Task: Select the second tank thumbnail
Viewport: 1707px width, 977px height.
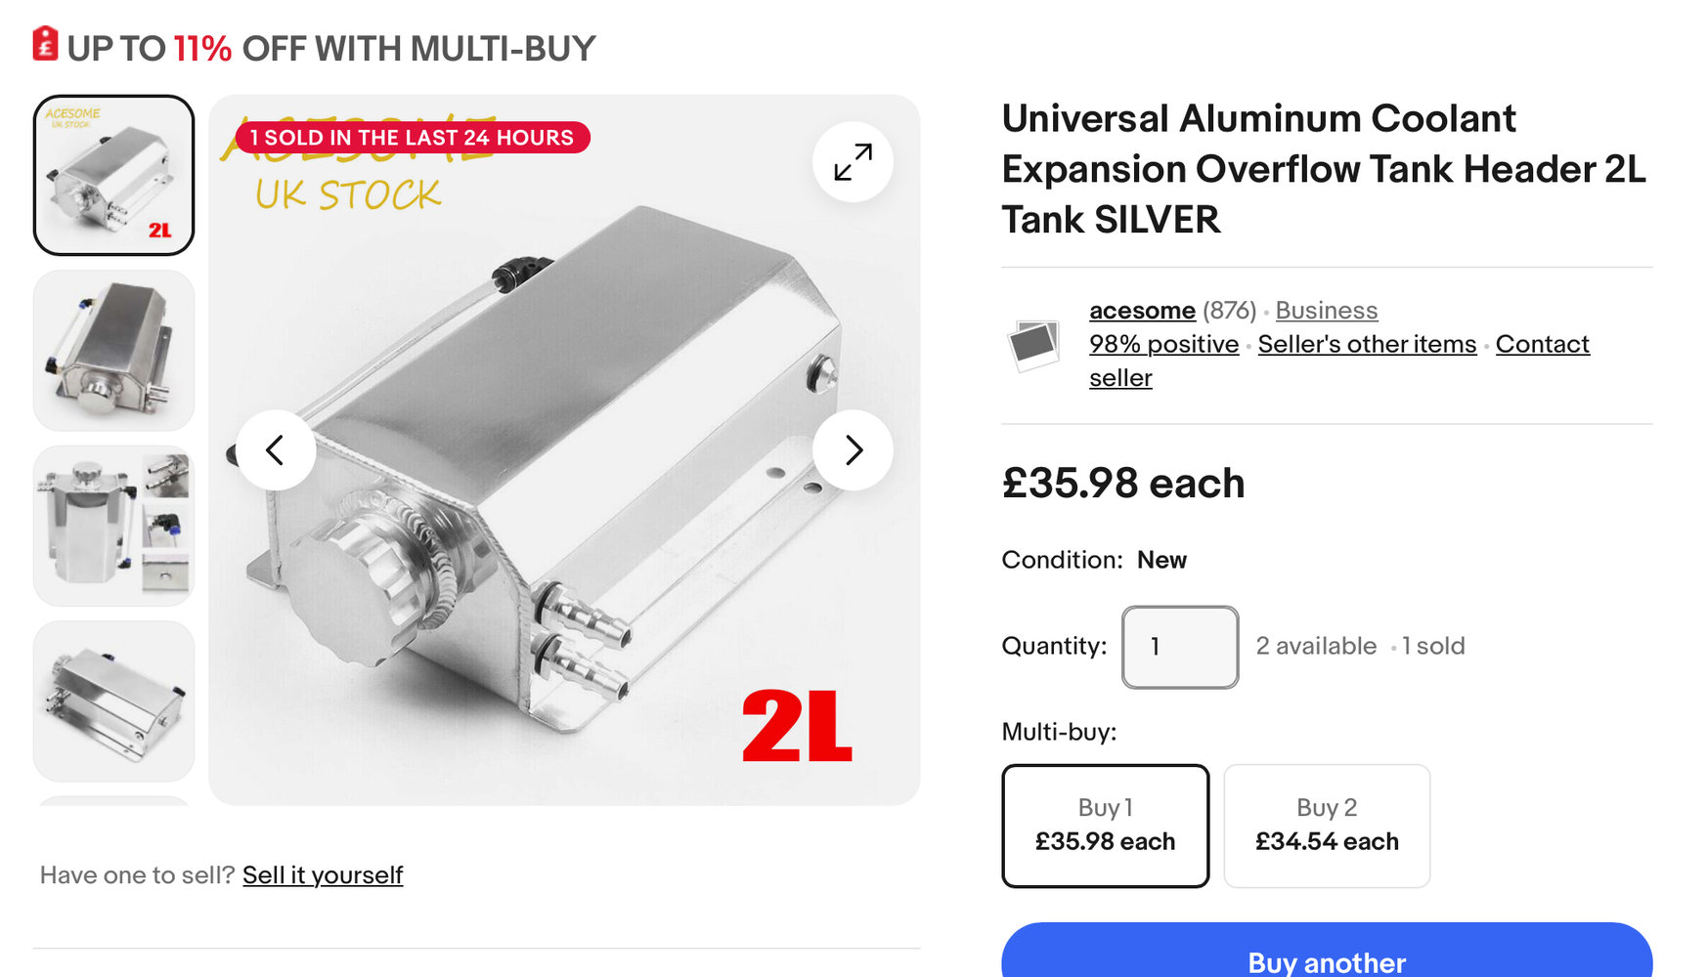Action: point(114,351)
